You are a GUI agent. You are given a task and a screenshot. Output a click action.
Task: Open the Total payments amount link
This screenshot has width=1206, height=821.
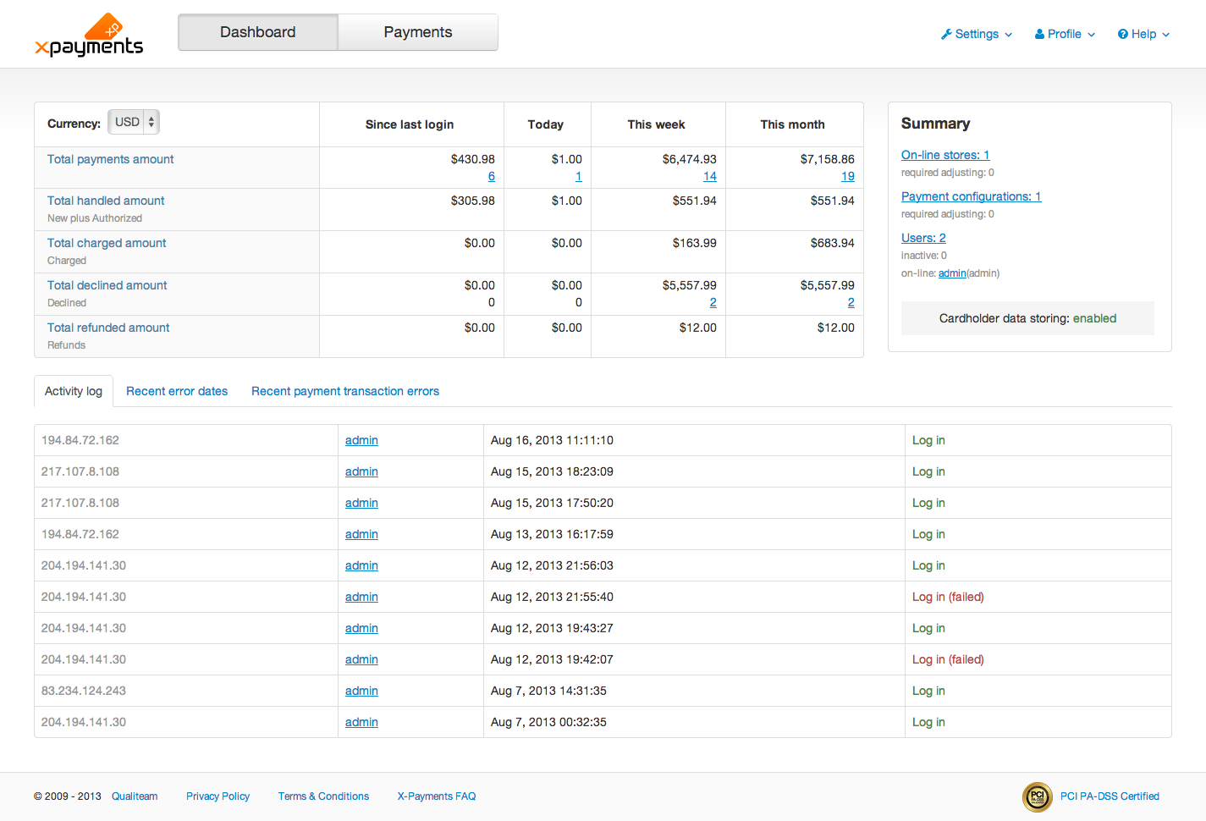pyautogui.click(x=111, y=159)
